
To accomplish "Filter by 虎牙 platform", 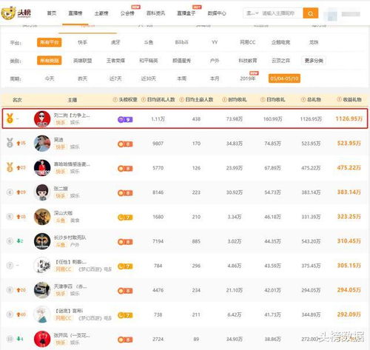I will [x=115, y=42].
